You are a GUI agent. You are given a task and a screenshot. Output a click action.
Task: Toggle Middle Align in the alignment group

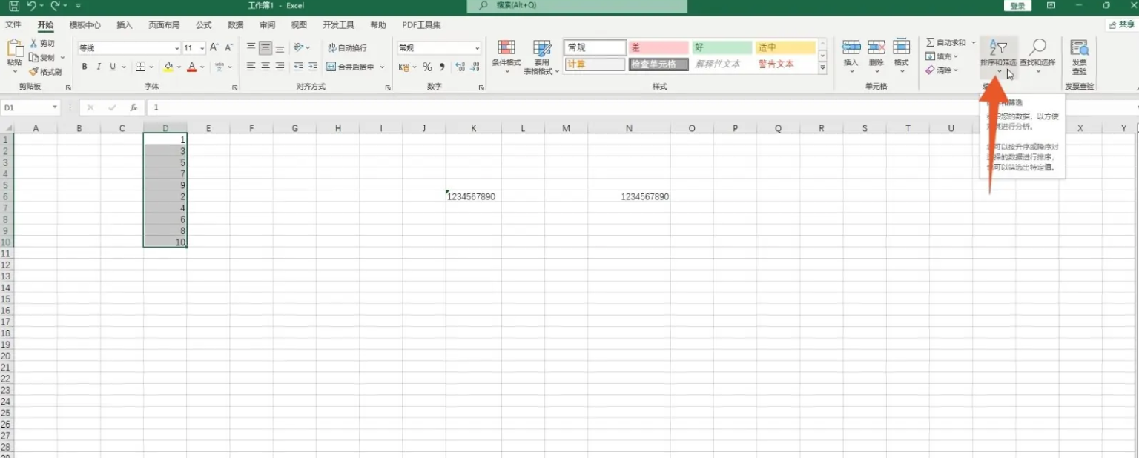coord(265,47)
